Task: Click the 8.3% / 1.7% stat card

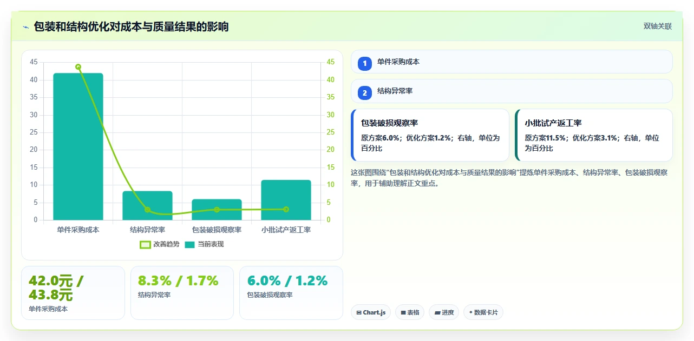Action: pyautogui.click(x=182, y=293)
